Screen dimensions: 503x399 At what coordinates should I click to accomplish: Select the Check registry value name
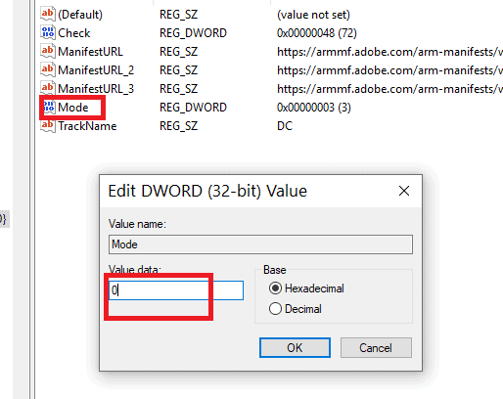(74, 33)
